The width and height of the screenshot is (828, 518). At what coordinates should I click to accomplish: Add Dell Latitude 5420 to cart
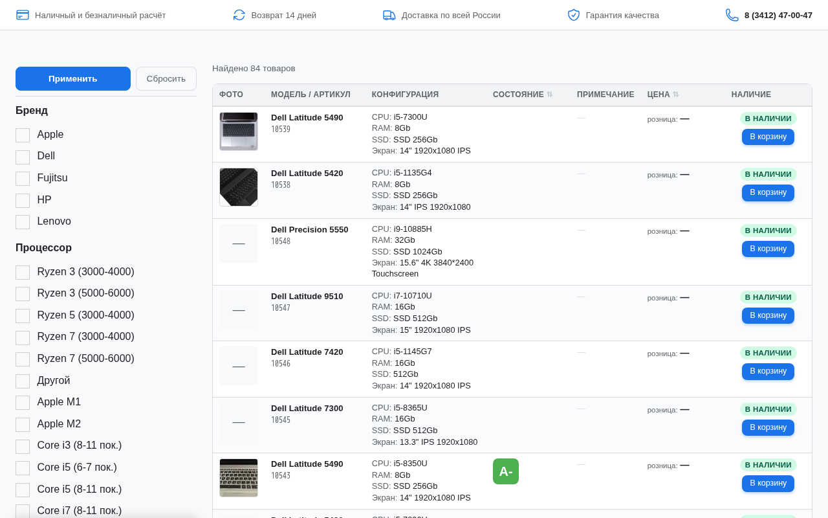(768, 192)
